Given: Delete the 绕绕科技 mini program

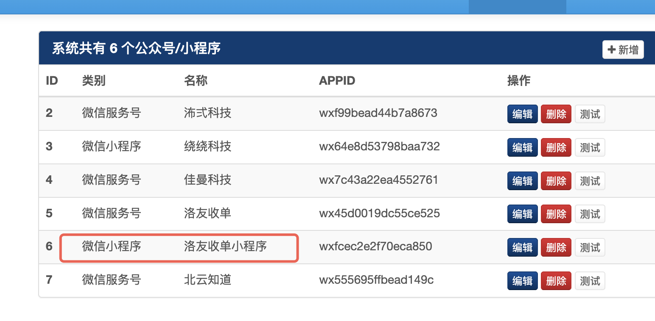Looking at the screenshot, I should (x=556, y=147).
